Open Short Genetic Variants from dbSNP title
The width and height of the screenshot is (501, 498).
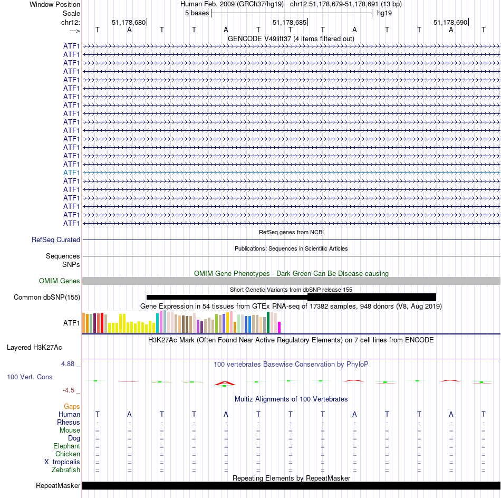[x=291, y=290]
